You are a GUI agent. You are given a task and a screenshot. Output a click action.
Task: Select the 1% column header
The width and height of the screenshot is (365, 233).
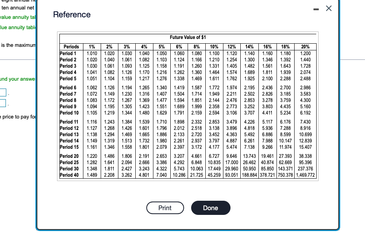[92, 47]
